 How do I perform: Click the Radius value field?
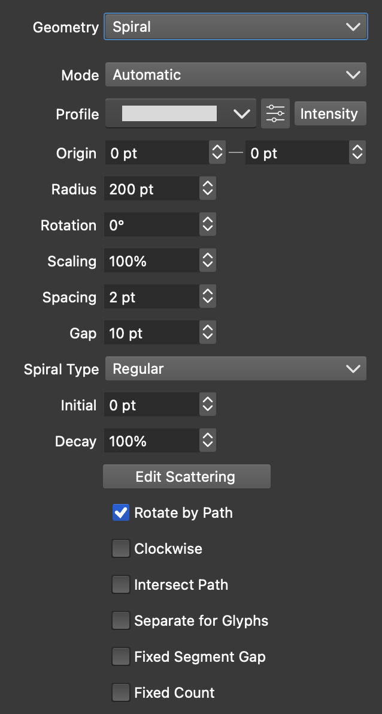[x=151, y=189]
